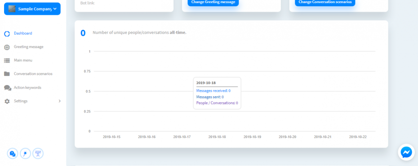Click the Conversation scenarios folder icon

click(x=7, y=74)
